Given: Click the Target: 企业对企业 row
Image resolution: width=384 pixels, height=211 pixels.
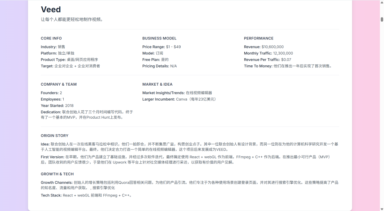Looking at the screenshot, I should point(70,66).
